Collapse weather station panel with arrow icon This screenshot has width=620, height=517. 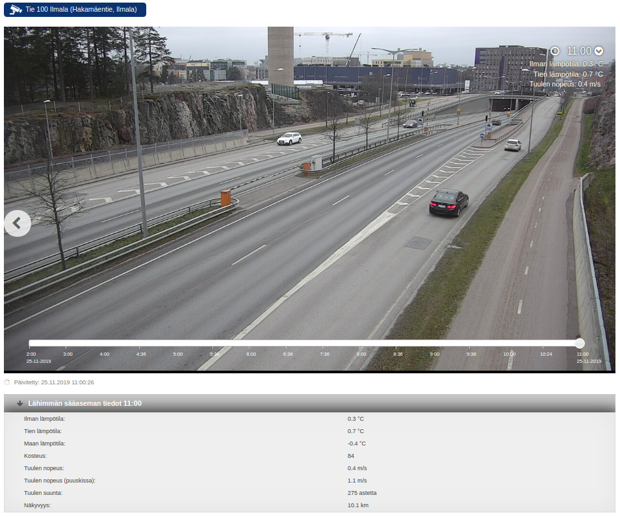[20, 403]
